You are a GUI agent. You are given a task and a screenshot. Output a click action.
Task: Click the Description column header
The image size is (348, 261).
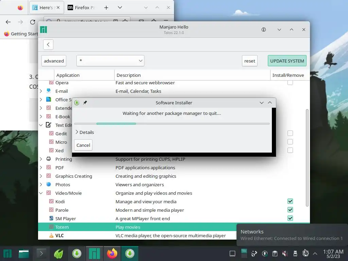pyautogui.click(x=192, y=75)
